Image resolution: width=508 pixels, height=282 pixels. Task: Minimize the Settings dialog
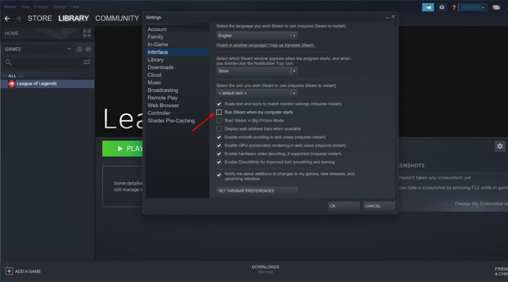[387, 17]
